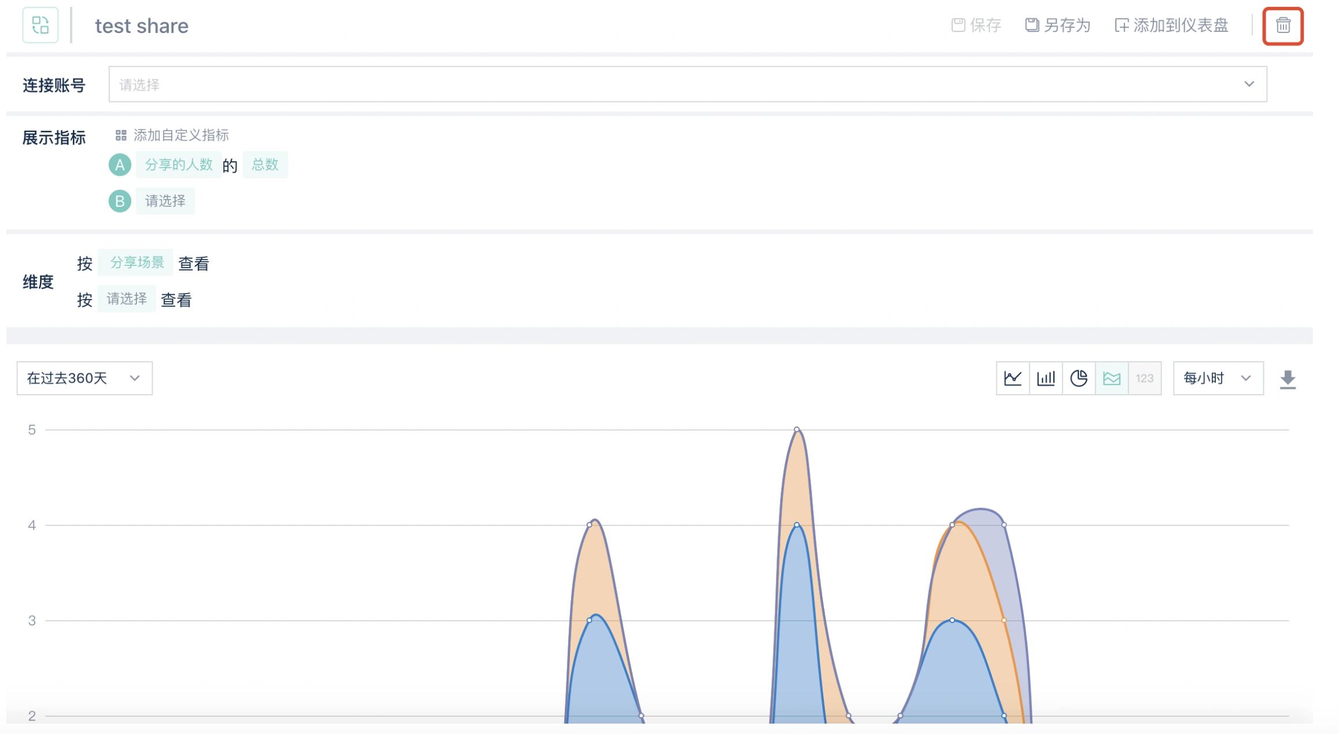Click the 维度 label
Image resolution: width=1339 pixels, height=734 pixels.
click(x=38, y=282)
